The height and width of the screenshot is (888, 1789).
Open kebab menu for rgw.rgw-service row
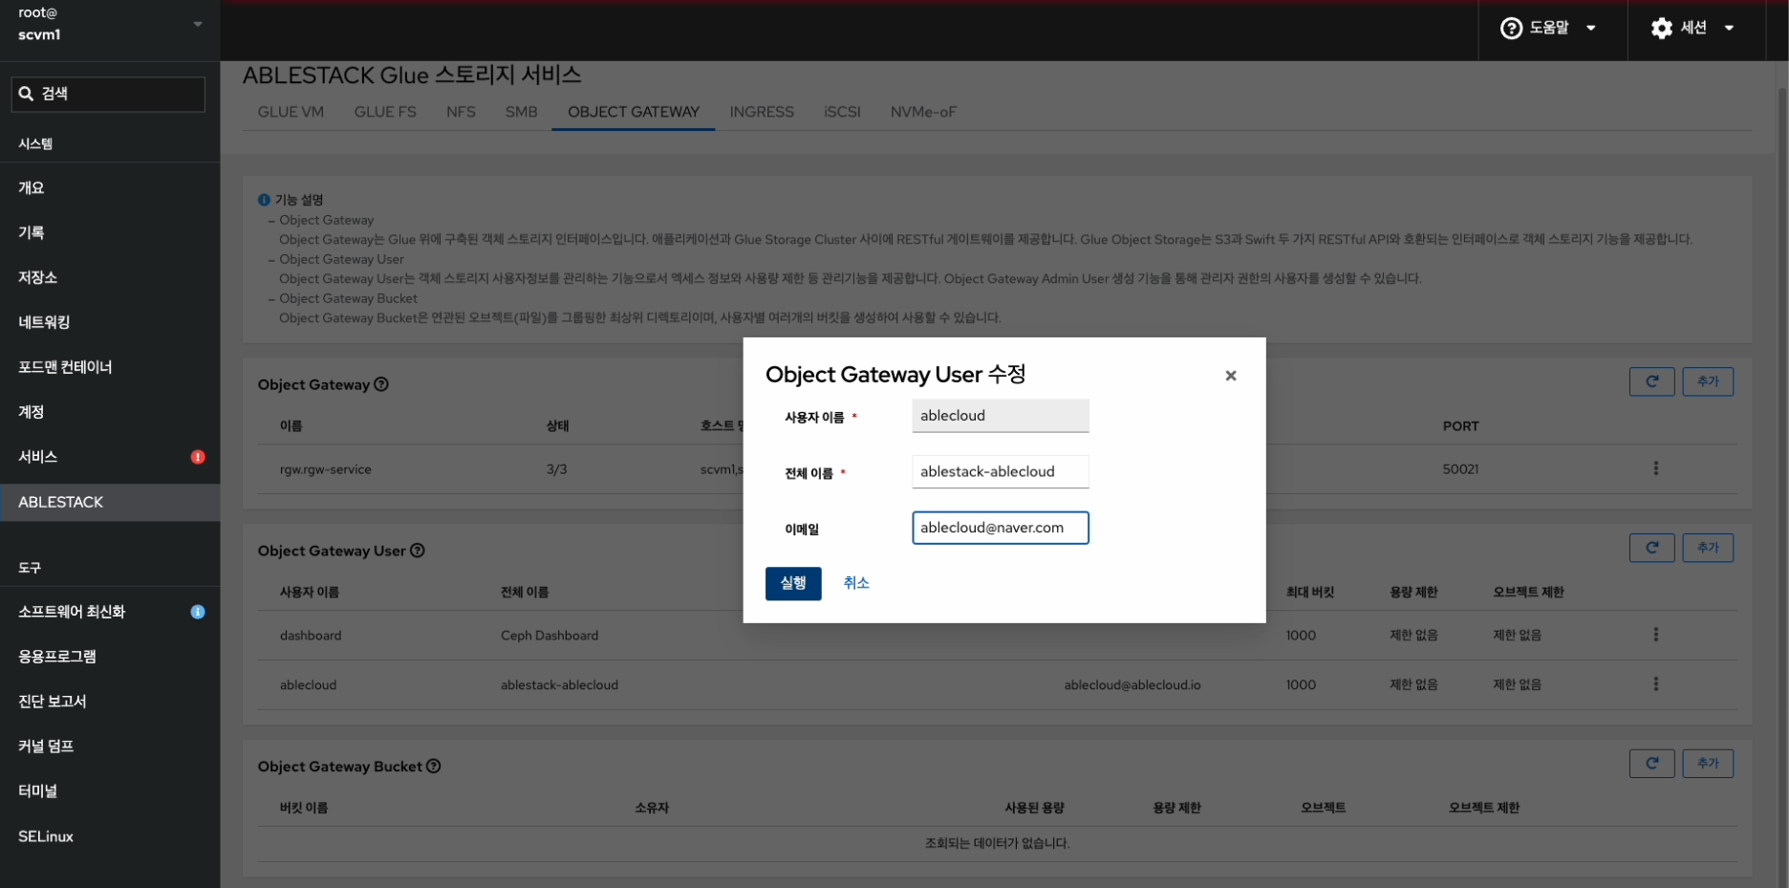[1655, 468]
